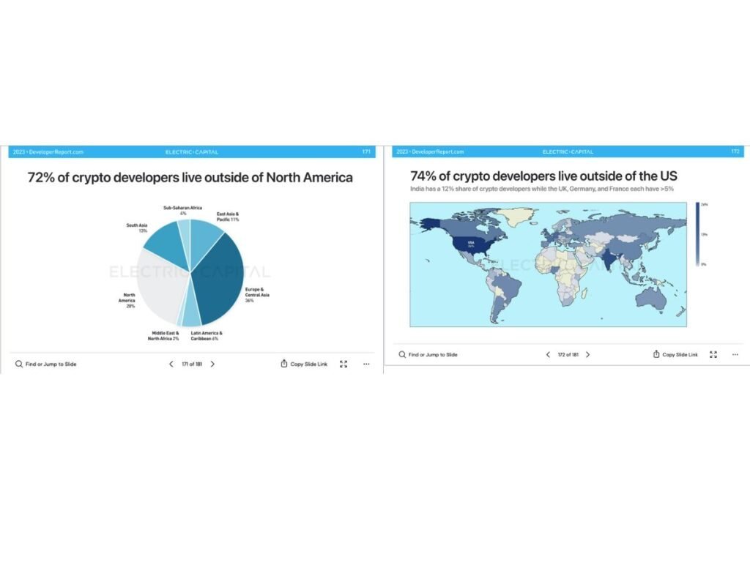The height and width of the screenshot is (562, 750).
Task: Click Find or Jump to Slide field on right
Action: click(433, 354)
